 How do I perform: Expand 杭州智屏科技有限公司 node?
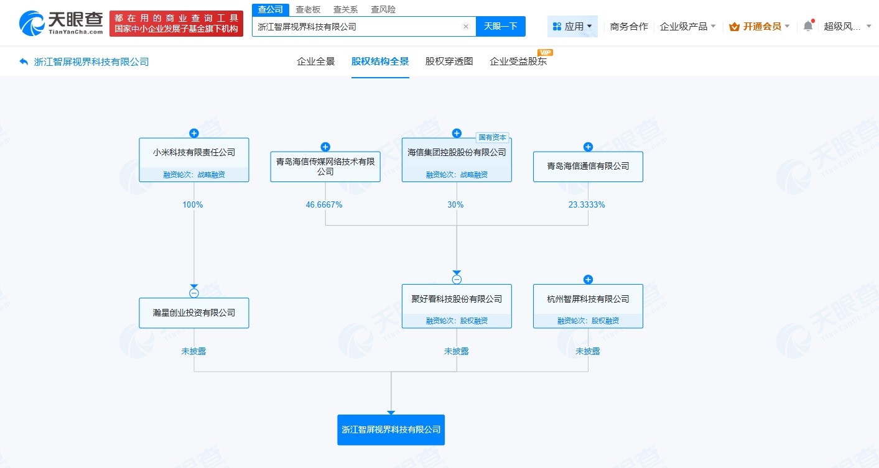coord(587,279)
